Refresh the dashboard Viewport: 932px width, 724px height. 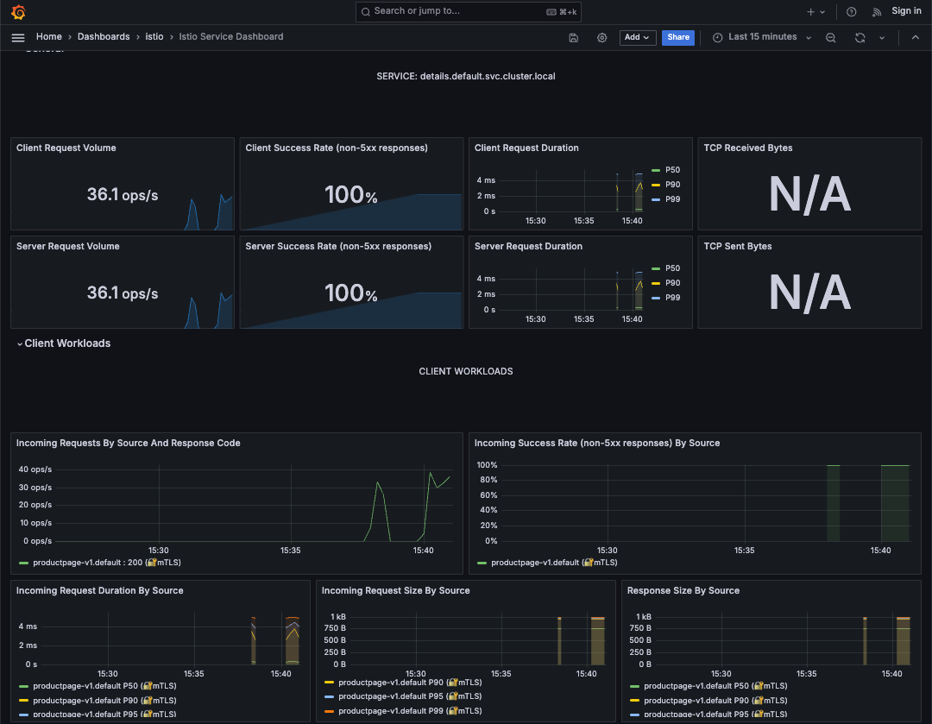point(860,37)
